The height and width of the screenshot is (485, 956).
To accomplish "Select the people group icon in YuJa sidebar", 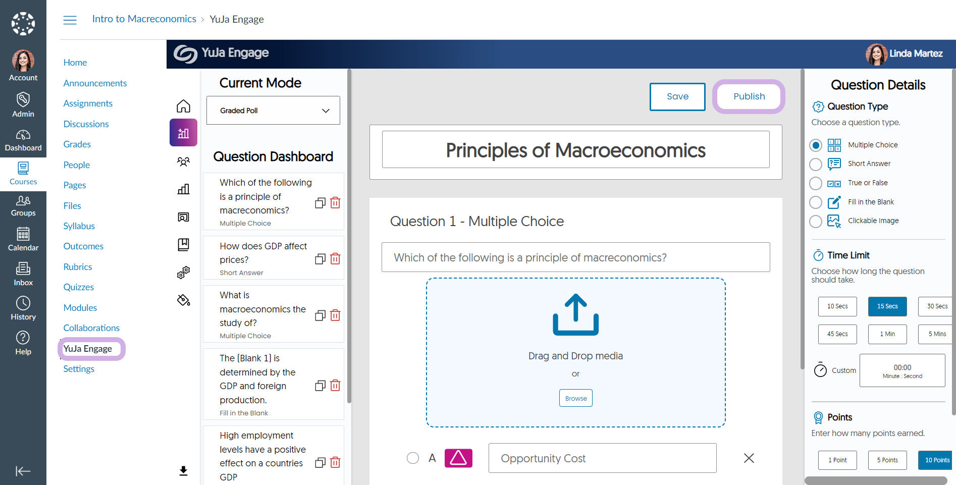I will point(183,161).
